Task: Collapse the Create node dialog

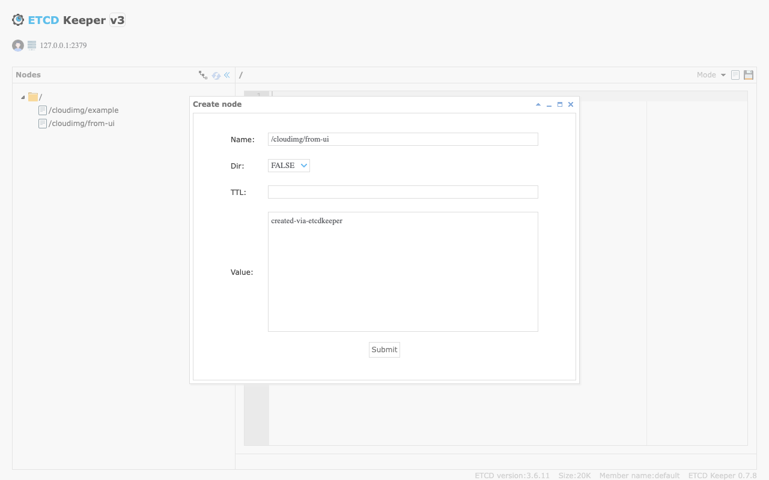Action: tap(538, 104)
